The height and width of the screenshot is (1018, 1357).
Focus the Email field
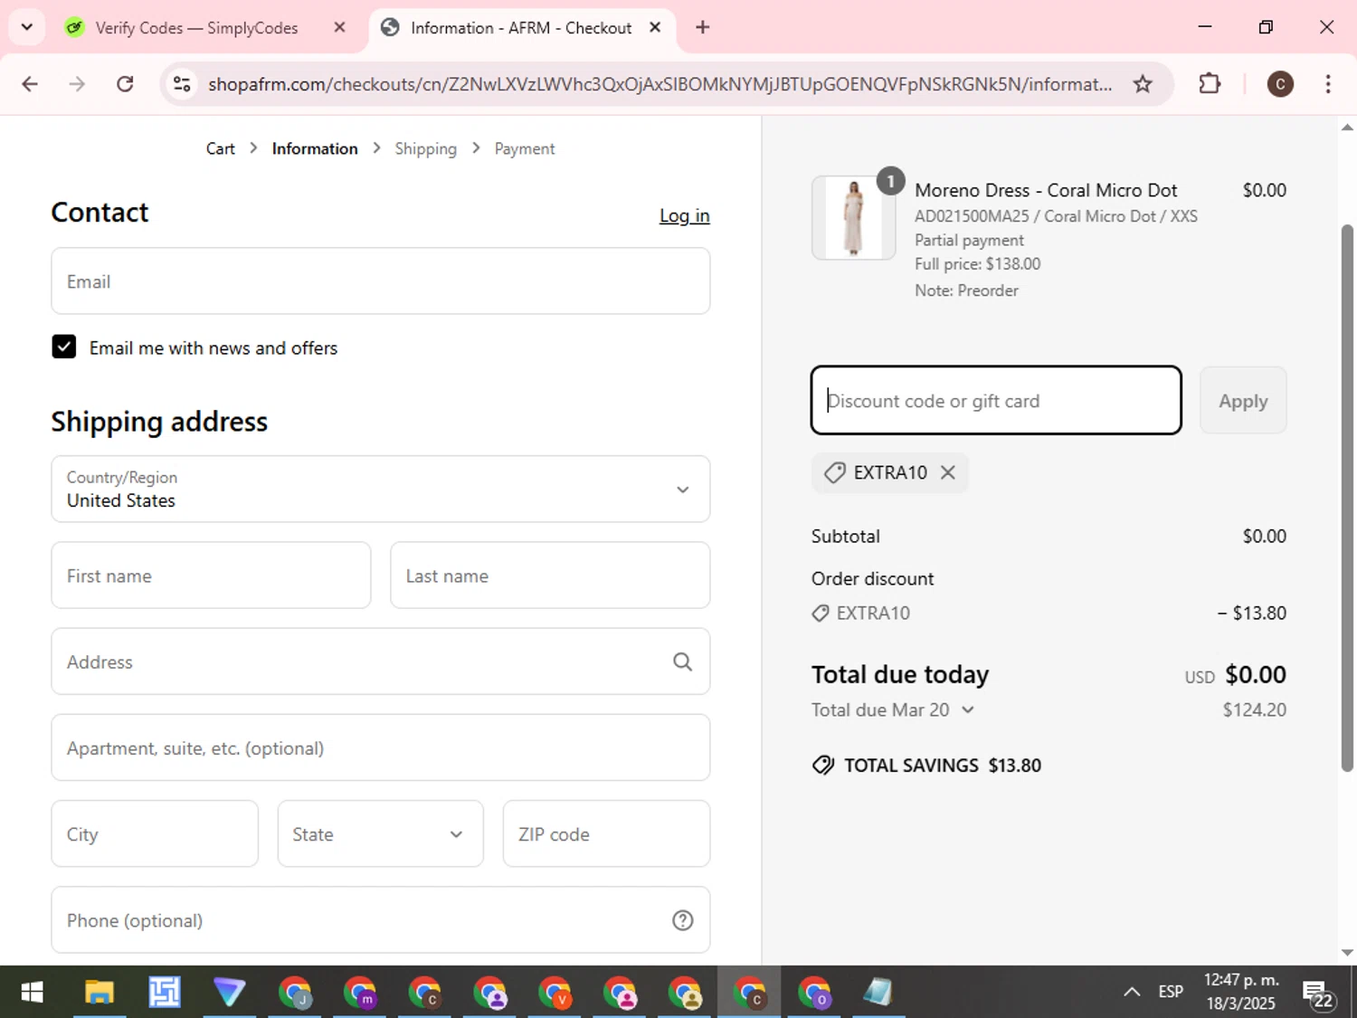click(x=381, y=281)
